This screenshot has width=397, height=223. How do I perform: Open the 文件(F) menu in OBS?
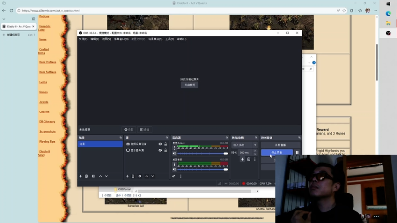[83, 39]
